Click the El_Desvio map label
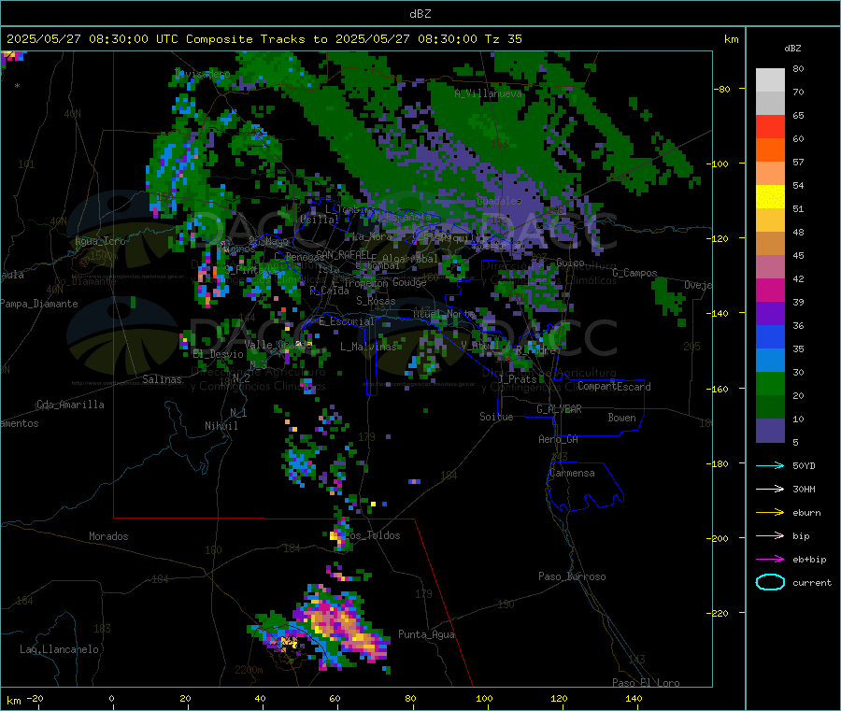The height and width of the screenshot is (711, 841). (218, 354)
